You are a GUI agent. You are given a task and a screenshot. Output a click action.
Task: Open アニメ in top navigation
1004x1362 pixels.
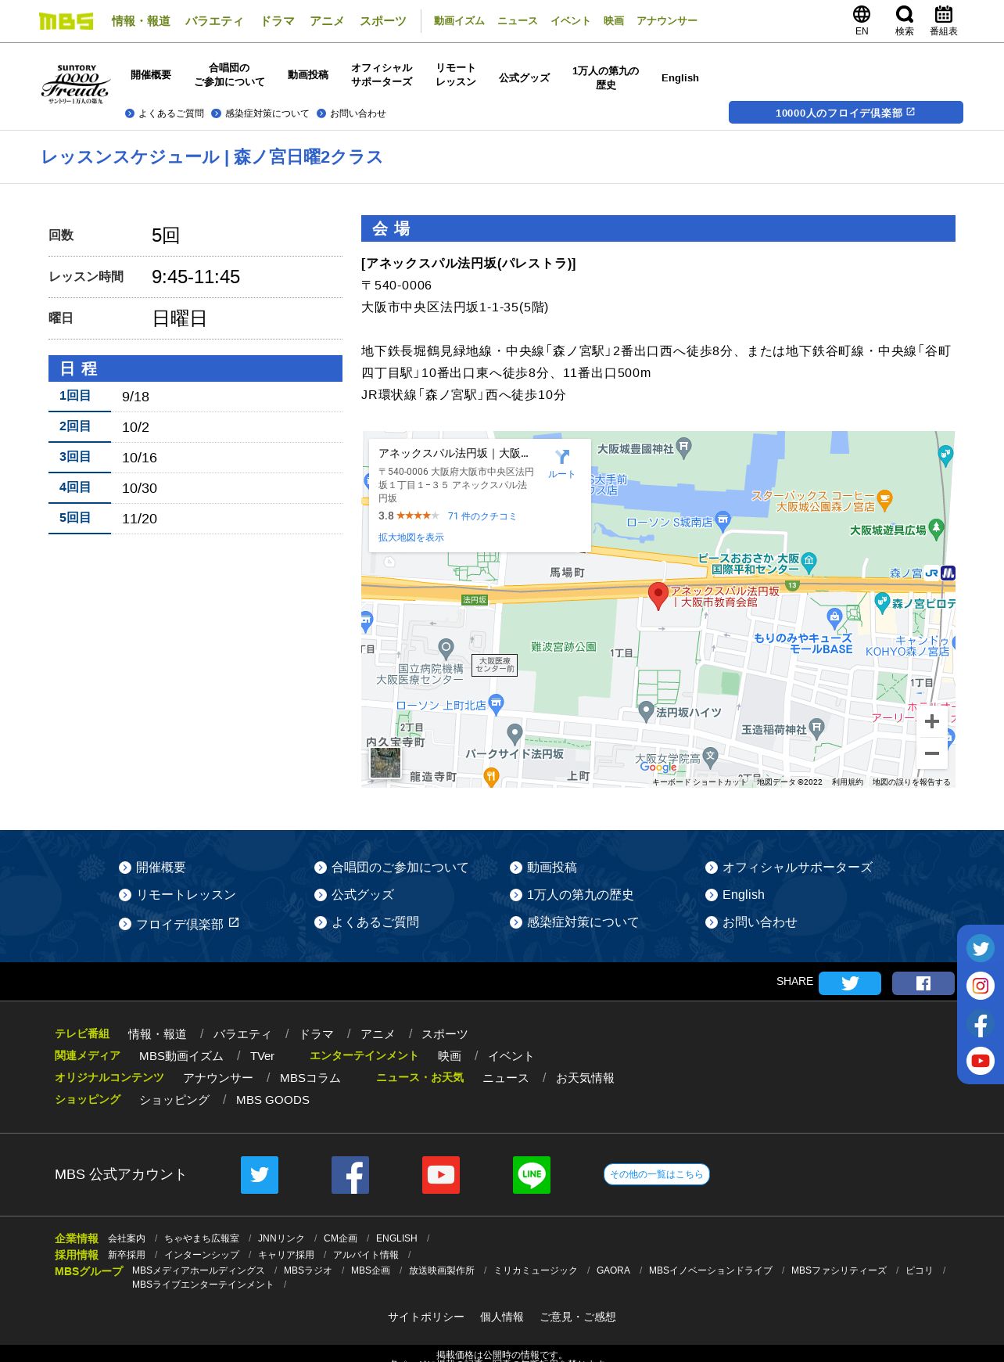coord(327,21)
